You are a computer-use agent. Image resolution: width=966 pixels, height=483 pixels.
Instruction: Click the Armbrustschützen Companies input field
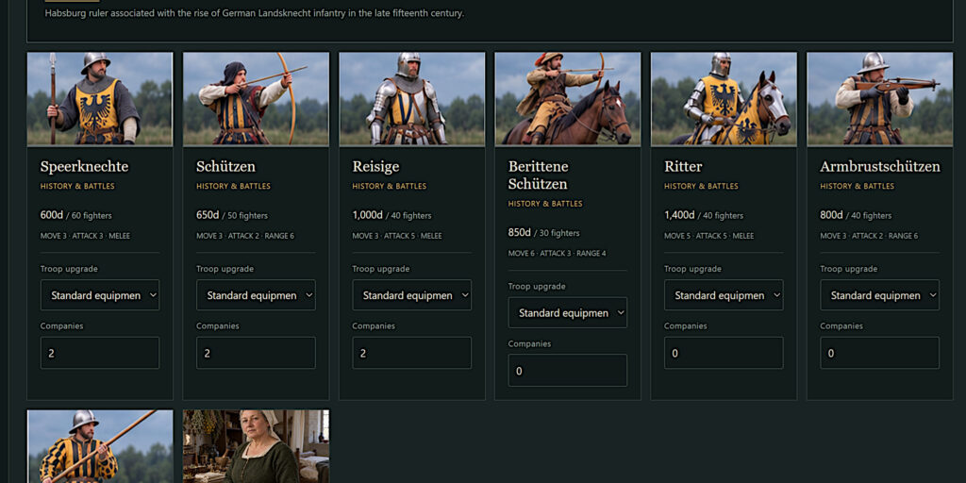point(879,353)
